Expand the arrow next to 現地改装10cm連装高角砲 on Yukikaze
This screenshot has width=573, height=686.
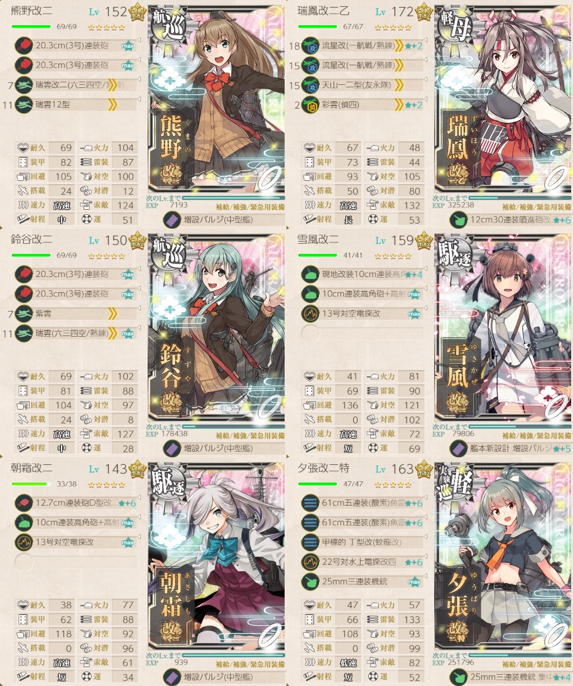click(x=425, y=268)
